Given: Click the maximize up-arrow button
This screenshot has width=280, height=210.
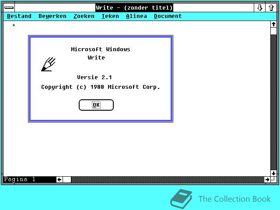Looking at the screenshot, I should (x=271, y=8).
